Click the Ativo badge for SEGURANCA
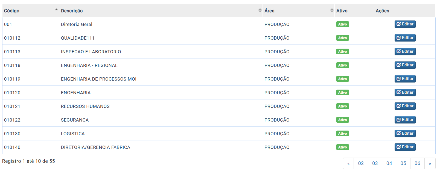Image resolution: width=440 pixels, height=171 pixels. [x=342, y=120]
